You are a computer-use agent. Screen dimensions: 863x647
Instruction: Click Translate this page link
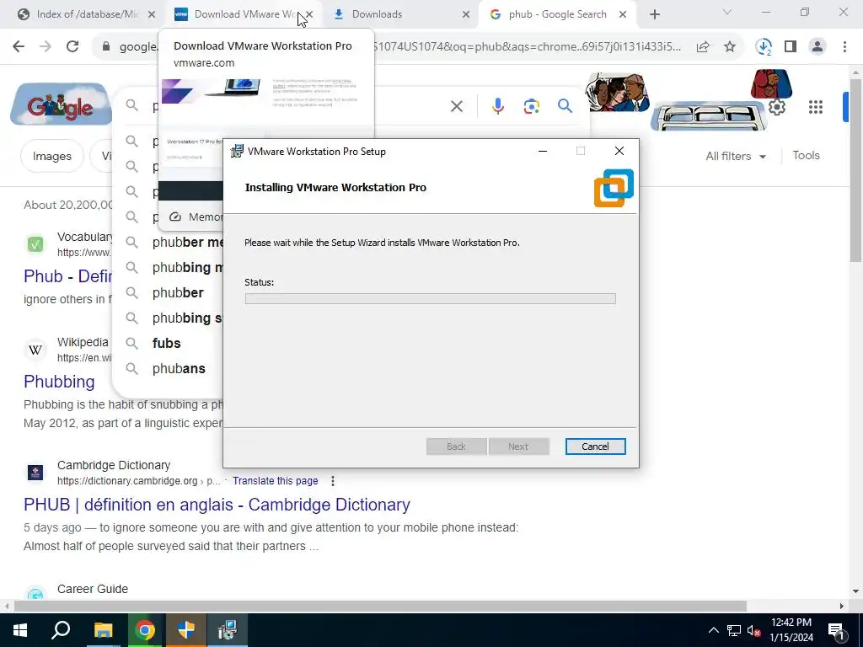276,481
